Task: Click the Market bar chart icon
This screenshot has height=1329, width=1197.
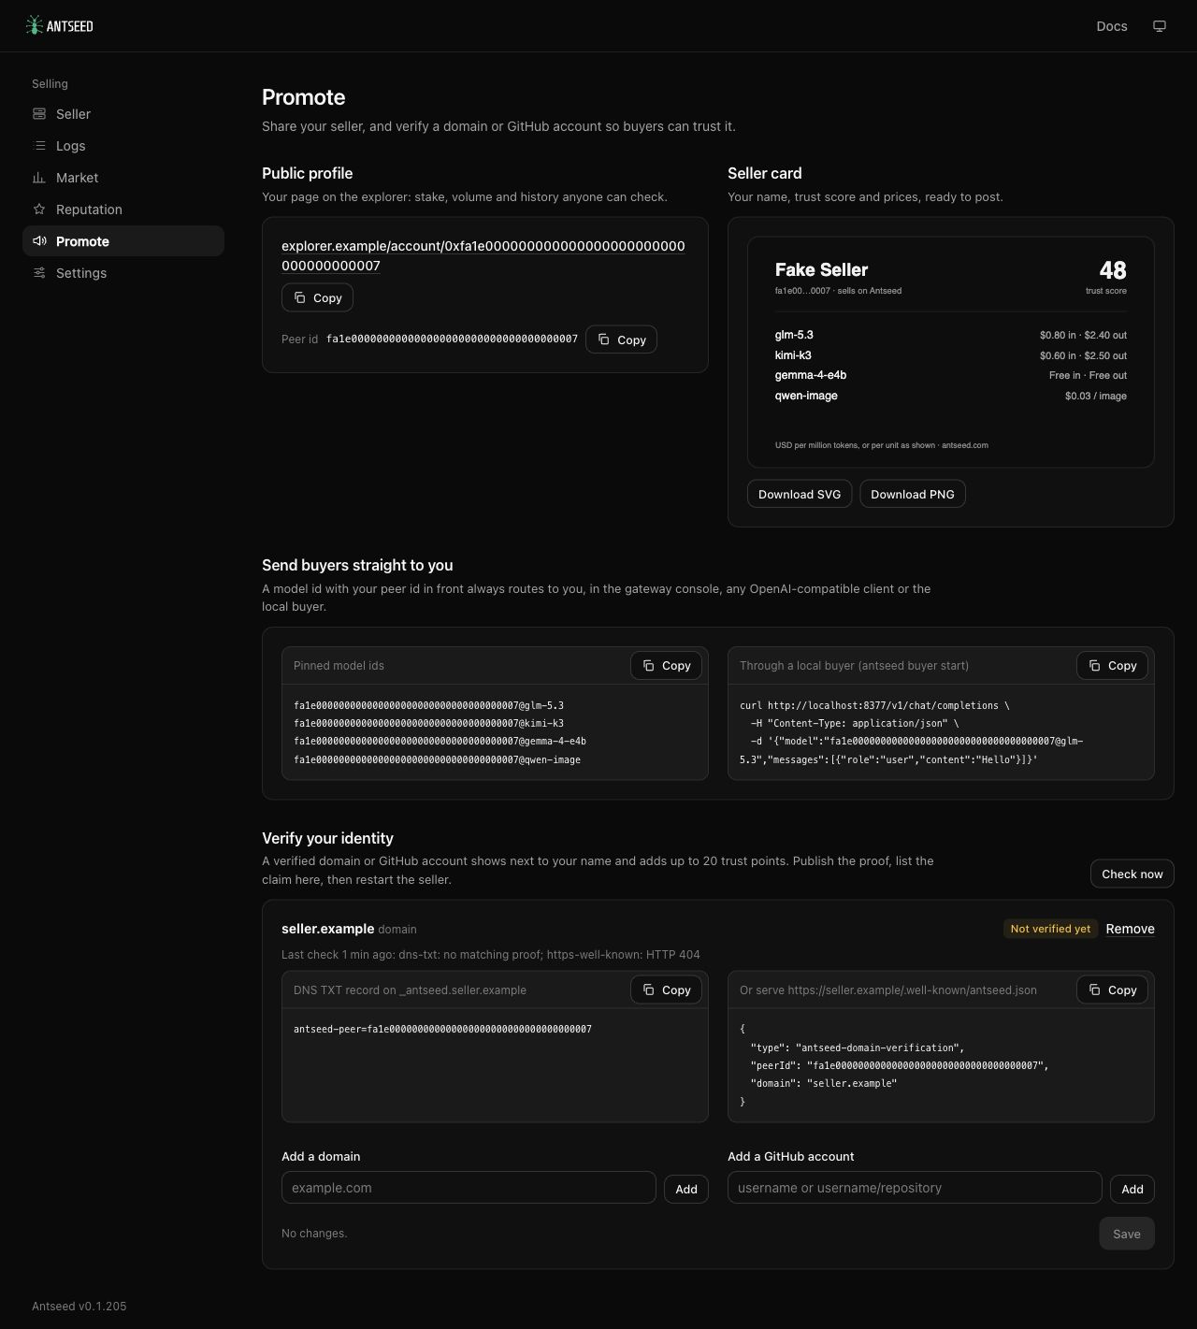Action: coord(39,178)
